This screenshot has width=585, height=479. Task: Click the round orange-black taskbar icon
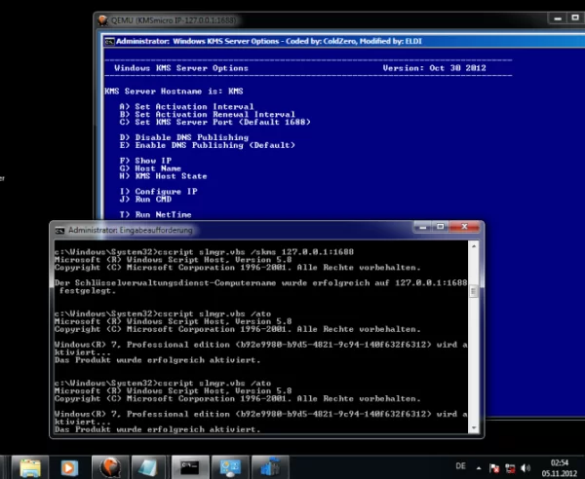(x=109, y=466)
